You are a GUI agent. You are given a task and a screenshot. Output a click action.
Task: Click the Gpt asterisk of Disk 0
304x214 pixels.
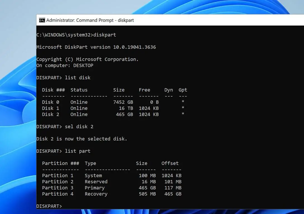pyautogui.click(x=183, y=101)
